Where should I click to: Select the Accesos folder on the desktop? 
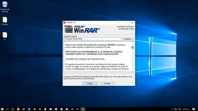tap(5, 21)
